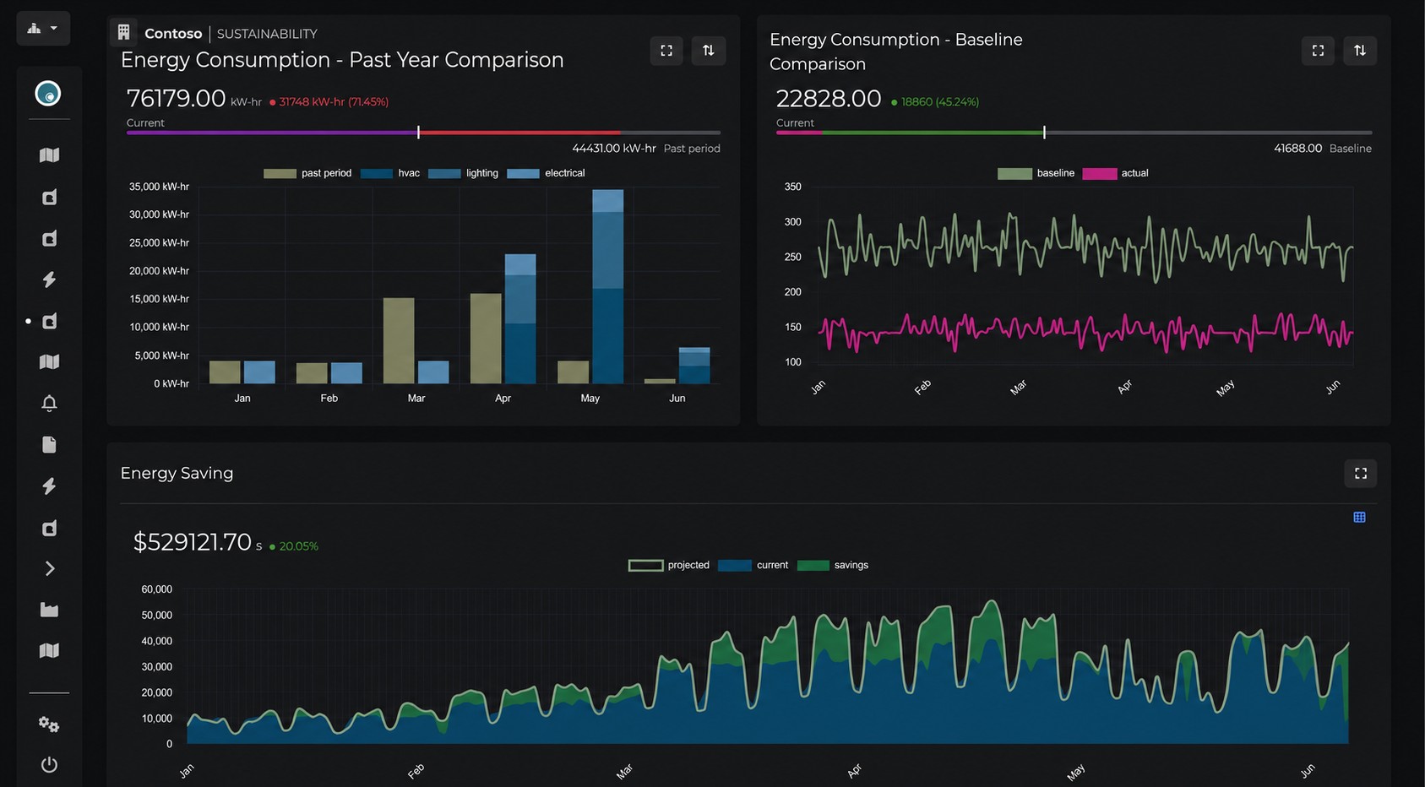The image size is (1425, 787).
Task: Click the building icon beside Contoso
Action: [123, 32]
